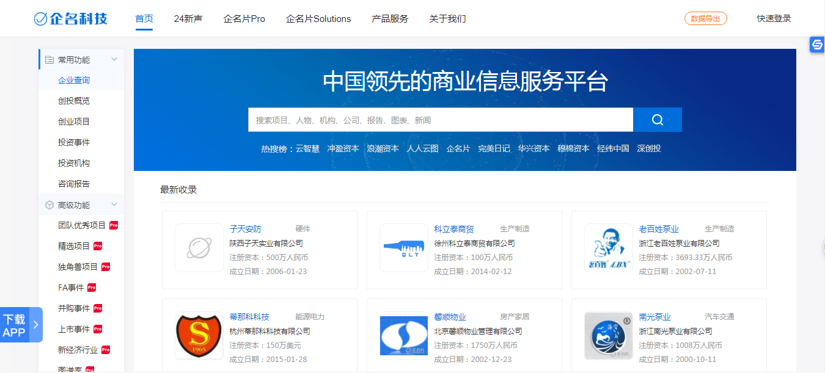The height and width of the screenshot is (373, 825).
Task: Collapse the 高级功能 section chevron
Action: [114, 205]
